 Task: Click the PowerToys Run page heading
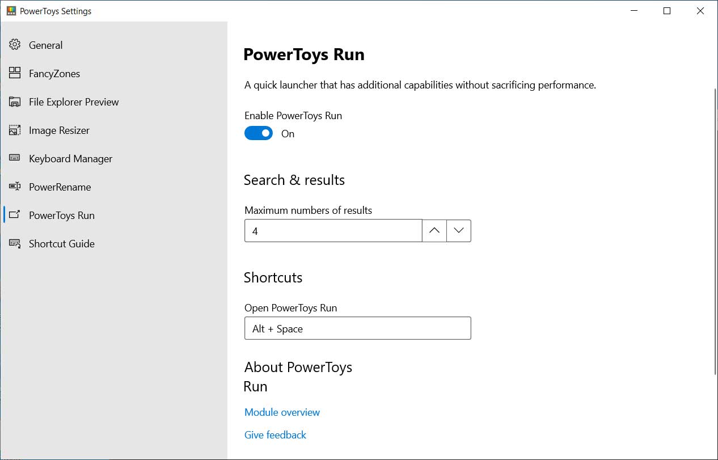pyautogui.click(x=304, y=54)
